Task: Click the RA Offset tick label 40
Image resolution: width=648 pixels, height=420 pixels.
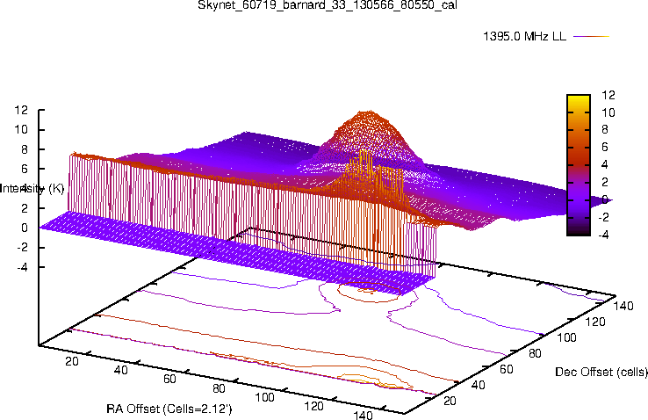Action: click(x=120, y=370)
